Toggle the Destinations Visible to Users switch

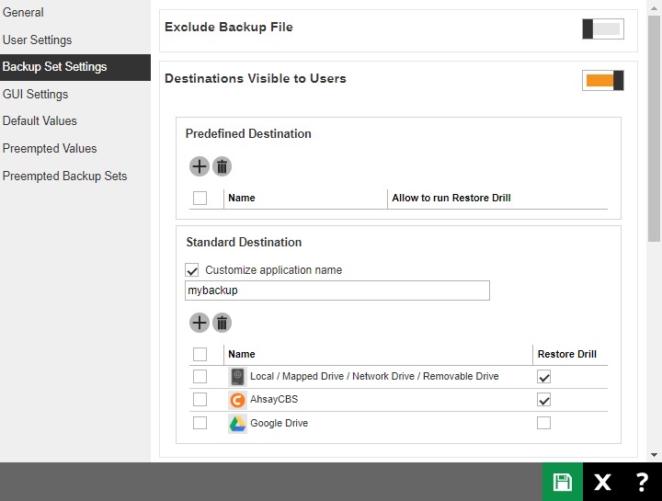pyautogui.click(x=603, y=80)
